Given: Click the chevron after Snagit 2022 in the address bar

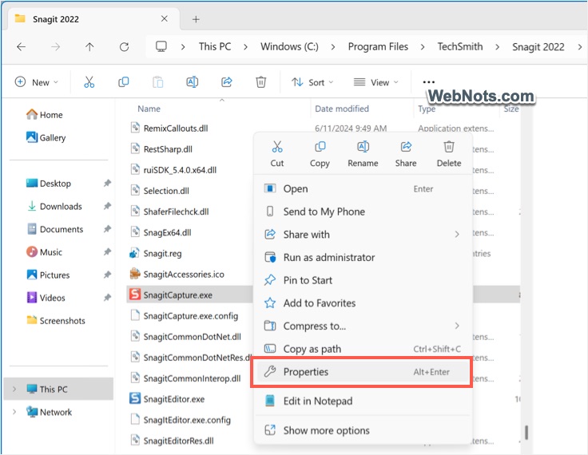Looking at the screenshot, I should pyautogui.click(x=580, y=47).
